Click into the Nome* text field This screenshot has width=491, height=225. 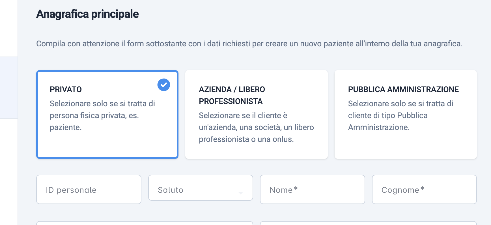pos(313,189)
